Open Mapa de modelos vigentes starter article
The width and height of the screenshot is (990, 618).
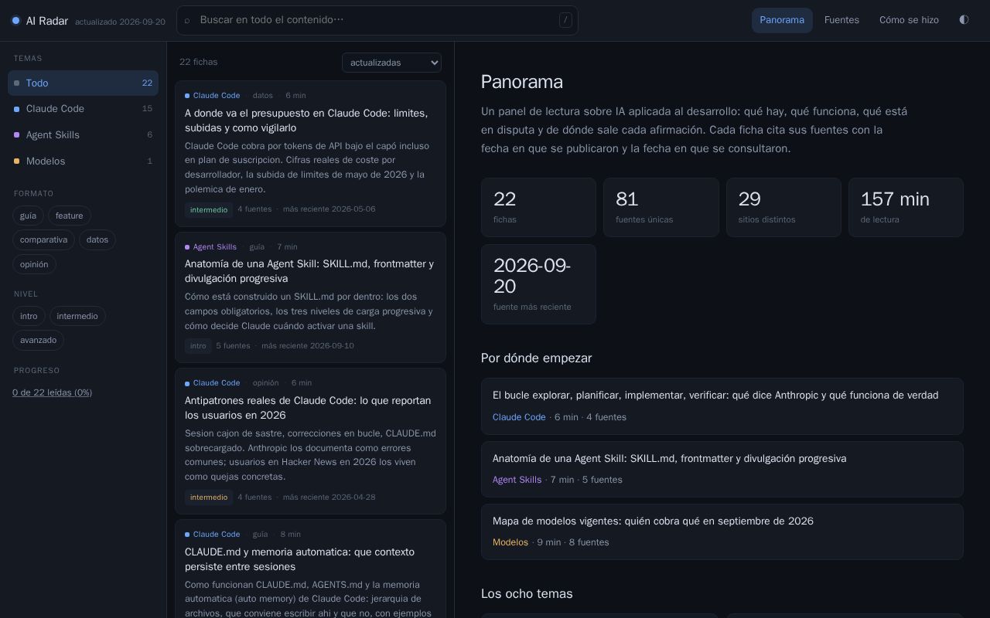click(722, 531)
